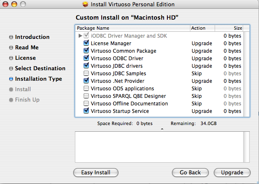Click the Upgrade button at bottom
Viewport: 259px width, 184px height.
pyautogui.click(x=232, y=172)
